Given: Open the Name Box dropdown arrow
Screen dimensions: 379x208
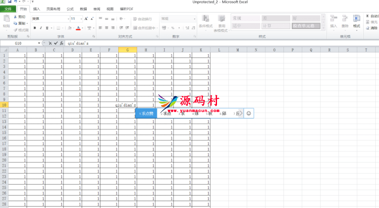Looking at the screenshot, I should pyautogui.click(x=39, y=43).
